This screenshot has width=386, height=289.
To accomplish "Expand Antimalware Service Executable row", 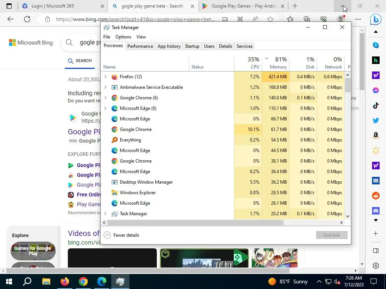I will [x=106, y=87].
